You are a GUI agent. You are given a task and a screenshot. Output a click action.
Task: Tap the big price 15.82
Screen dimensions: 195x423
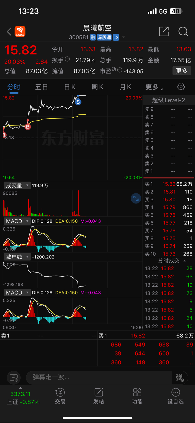(x=21, y=50)
